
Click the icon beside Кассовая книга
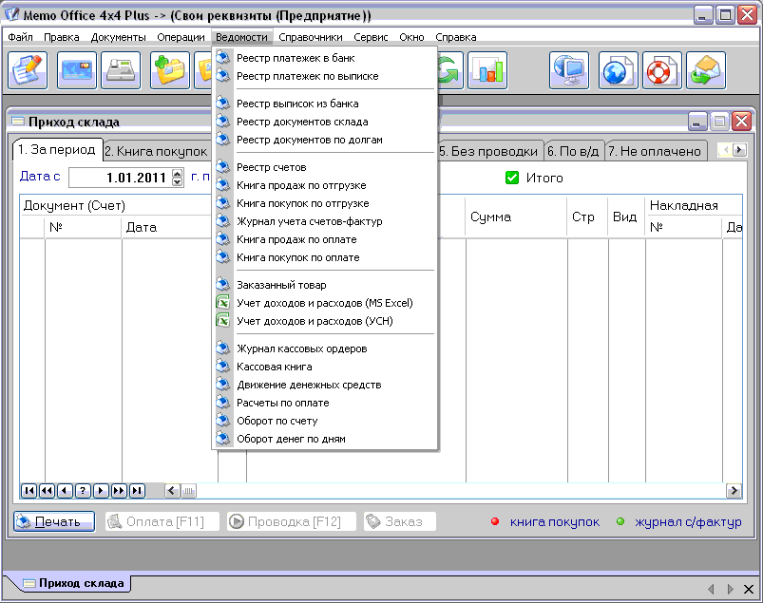(223, 367)
